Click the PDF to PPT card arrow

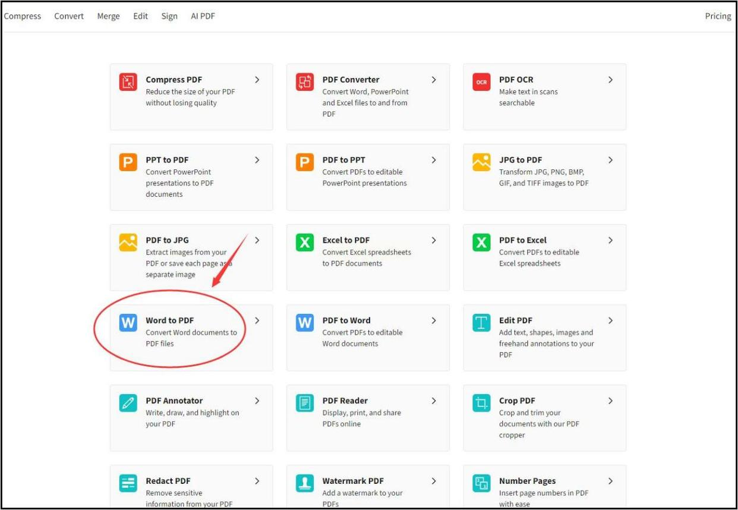[434, 160]
